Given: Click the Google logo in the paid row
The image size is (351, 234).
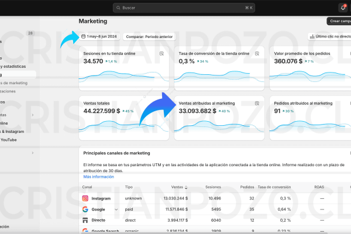Looking at the screenshot, I should pyautogui.click(x=85, y=209).
